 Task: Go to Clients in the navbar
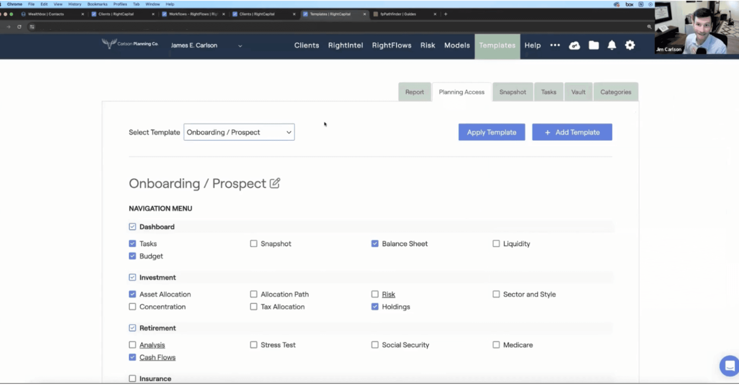click(x=307, y=45)
